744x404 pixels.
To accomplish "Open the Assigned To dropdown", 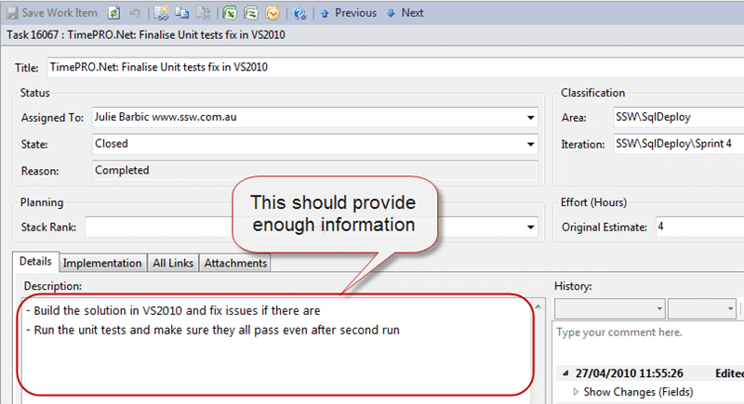I will point(530,117).
